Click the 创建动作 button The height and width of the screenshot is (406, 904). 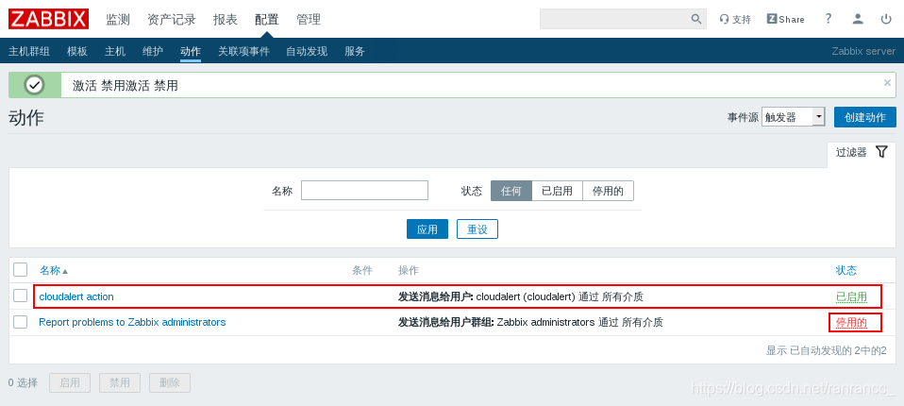[x=864, y=117]
